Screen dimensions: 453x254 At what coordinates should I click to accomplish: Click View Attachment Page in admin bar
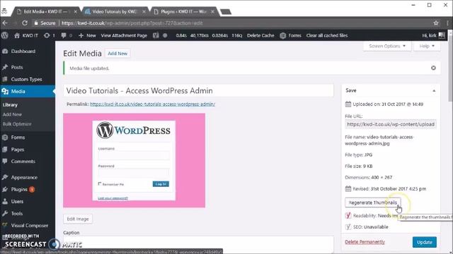[x=124, y=35]
